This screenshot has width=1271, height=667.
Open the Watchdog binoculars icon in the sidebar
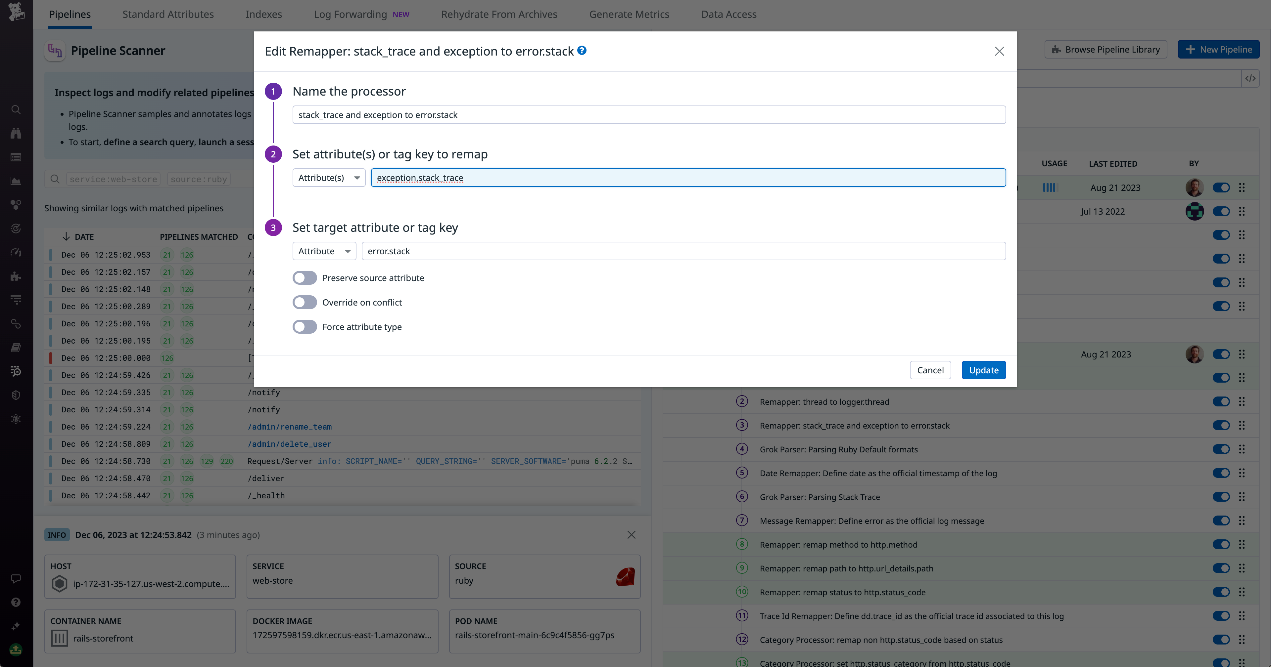pos(16,133)
